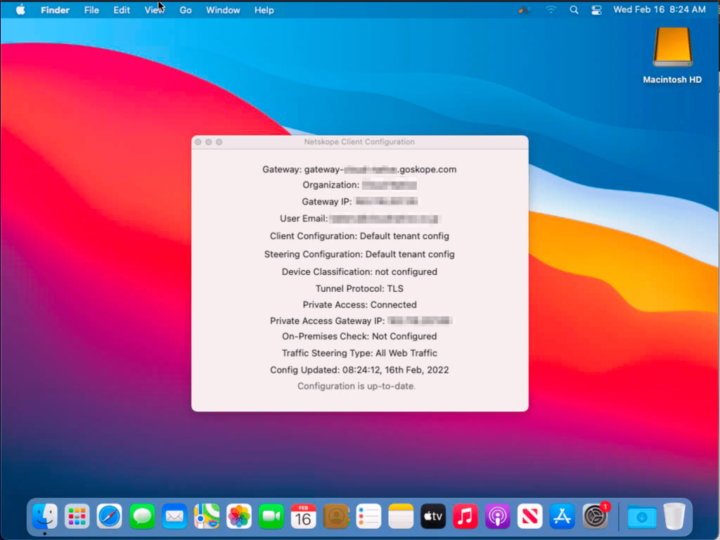The height and width of the screenshot is (540, 720).
Task: Open Launchpad in the Dock
Action: click(77, 517)
